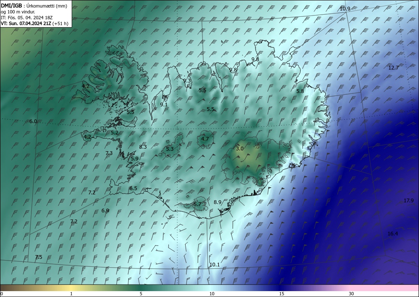
Task: Click the 9.1 value on the map
Action: [164, 105]
